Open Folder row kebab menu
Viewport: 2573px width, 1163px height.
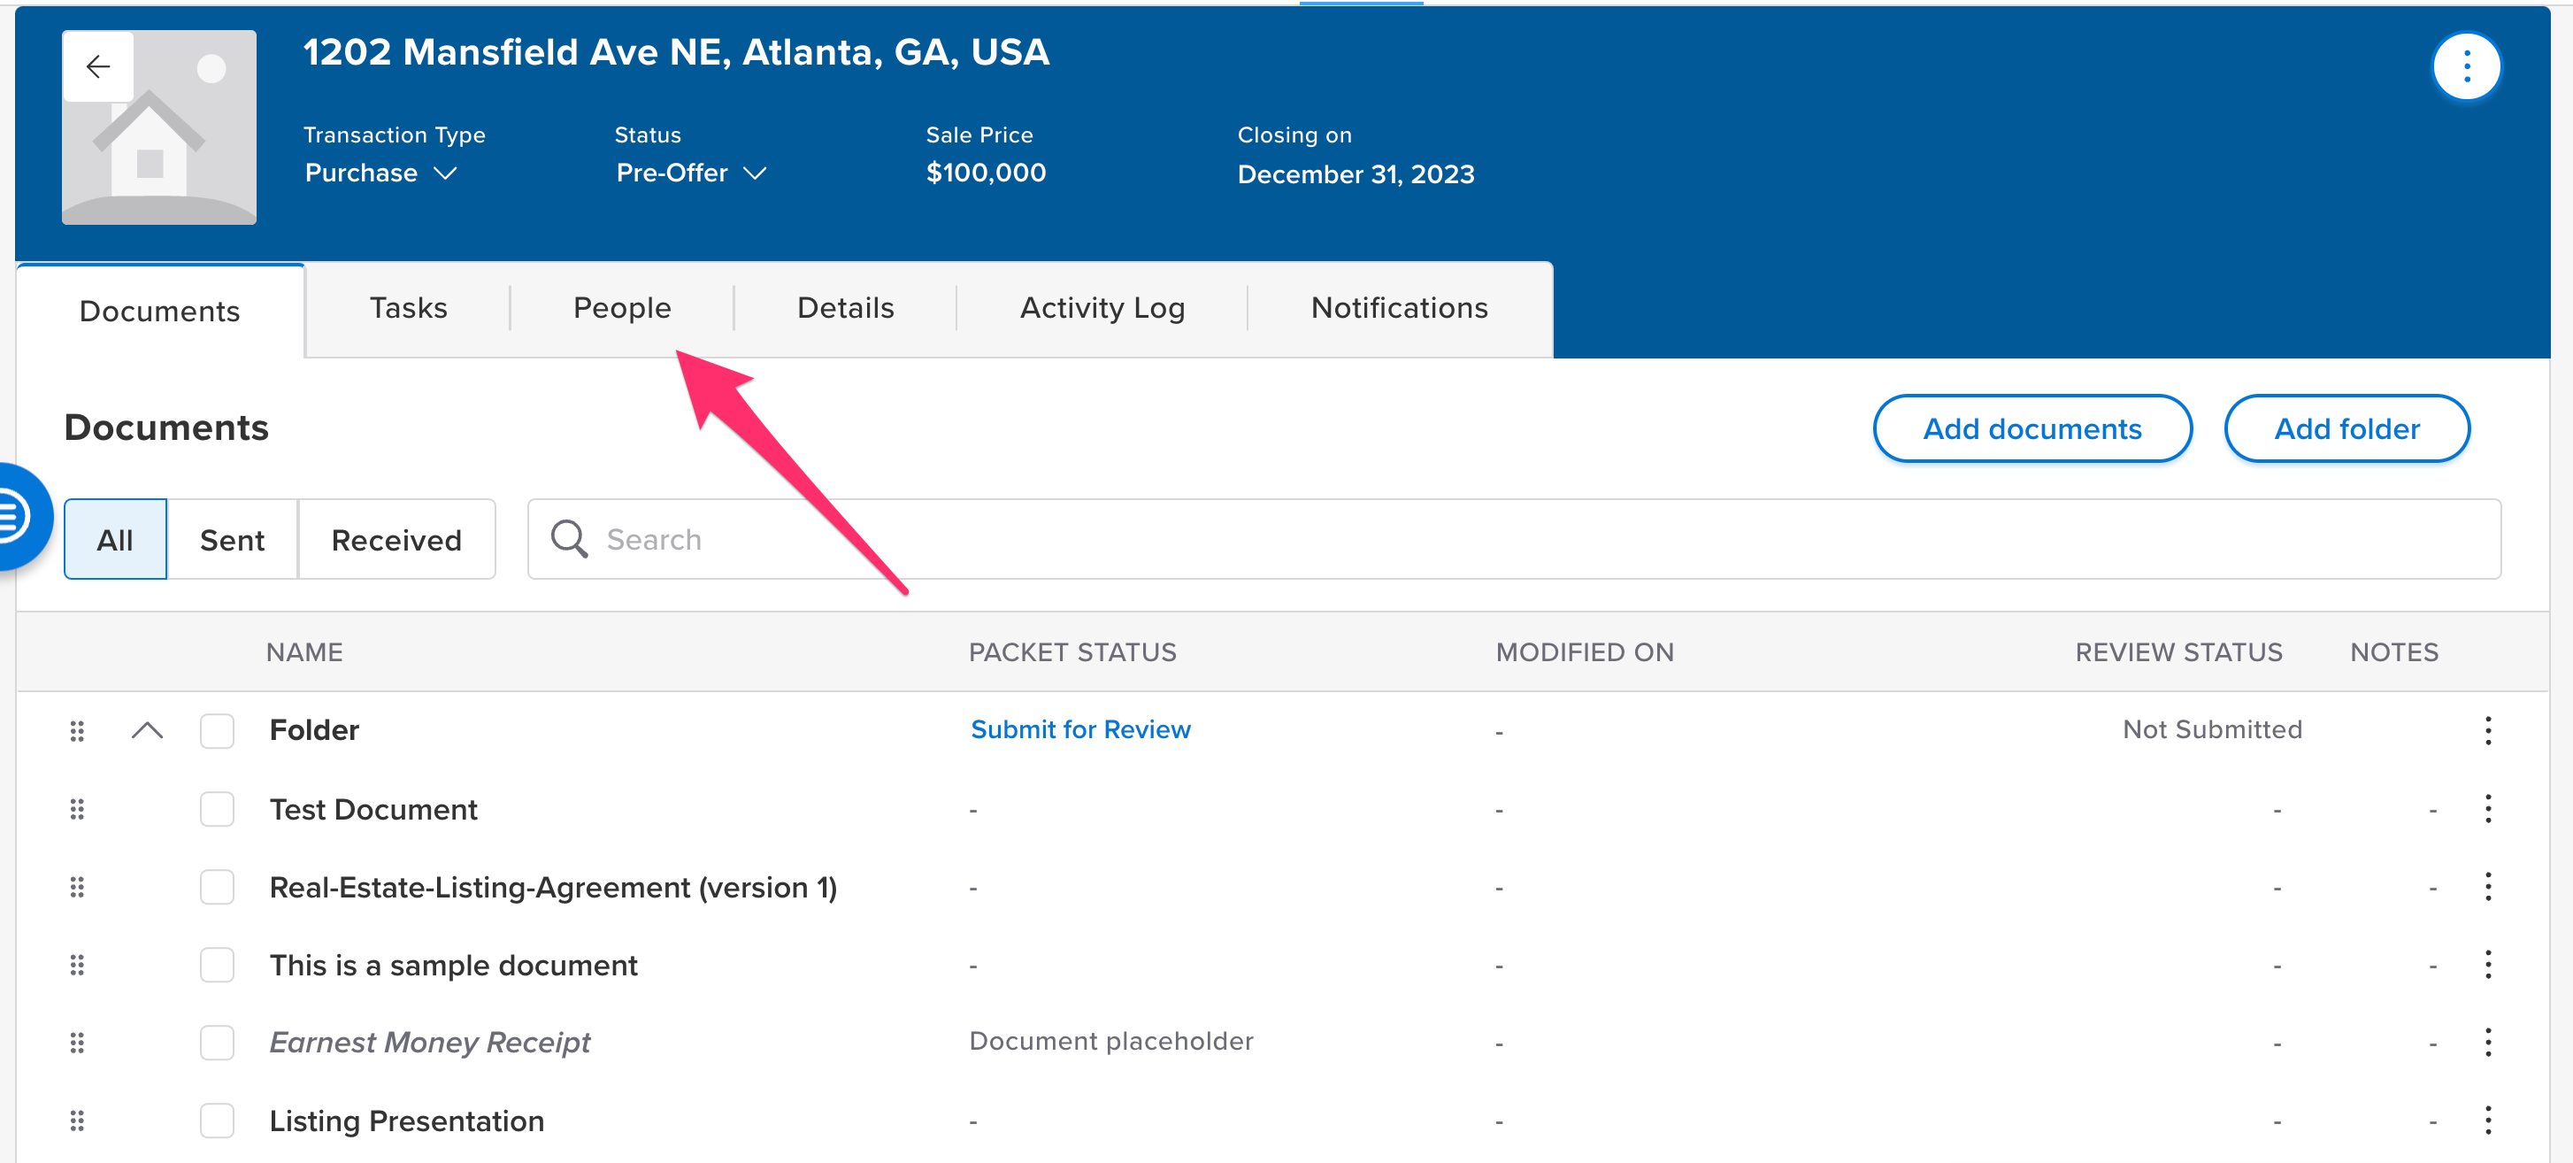(2487, 730)
